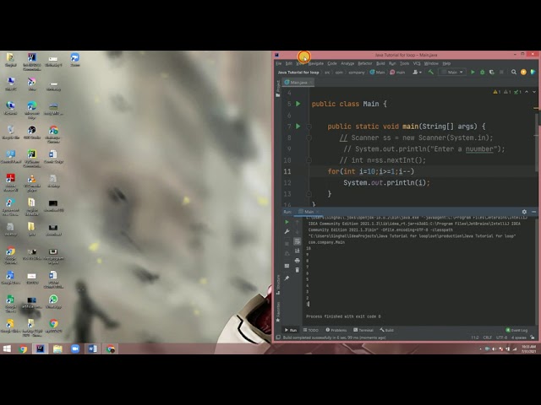The height and width of the screenshot is (405, 541).
Task: Open the Tools menu
Action: click(x=404, y=63)
